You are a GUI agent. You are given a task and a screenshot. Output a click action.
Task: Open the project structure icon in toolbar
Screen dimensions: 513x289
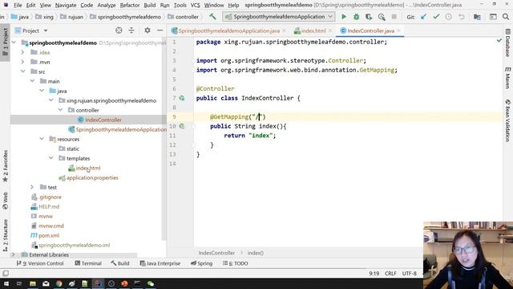pos(478,17)
